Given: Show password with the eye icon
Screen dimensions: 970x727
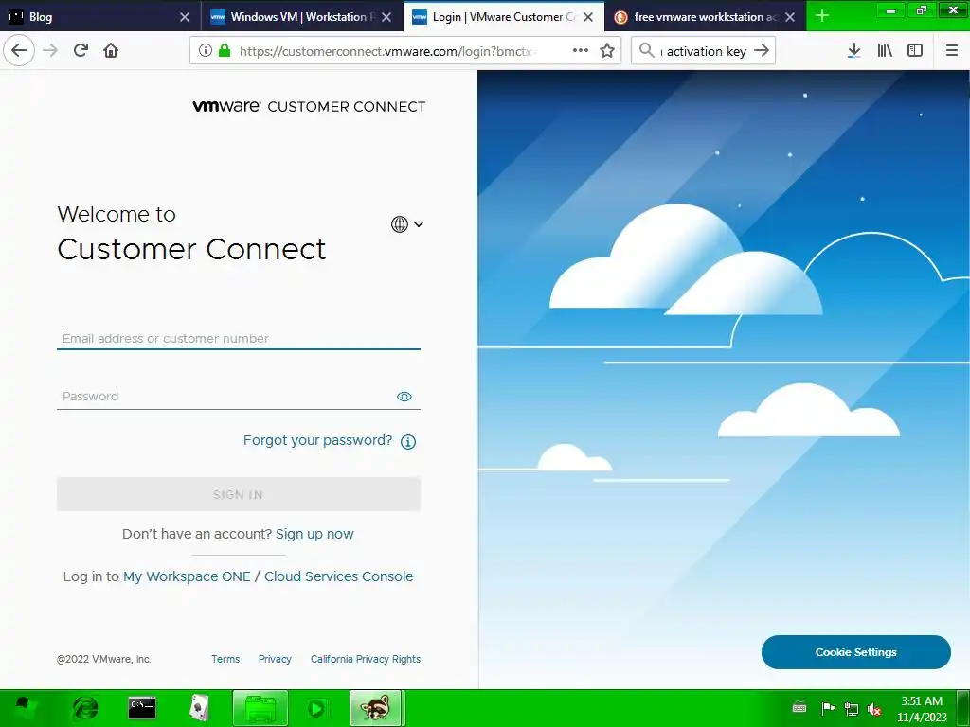Looking at the screenshot, I should click(x=404, y=397).
